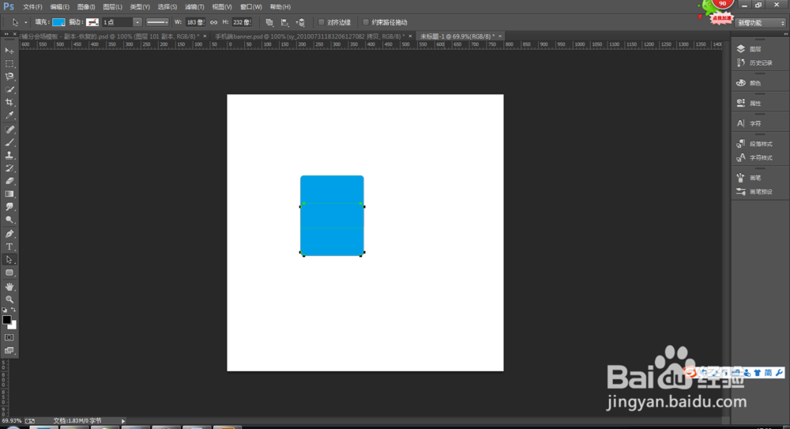Select the Rectangular Marquee tool
The image size is (790, 429).
pos(9,63)
